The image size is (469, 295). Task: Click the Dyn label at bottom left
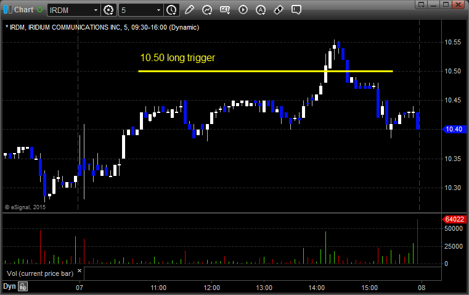point(9,286)
